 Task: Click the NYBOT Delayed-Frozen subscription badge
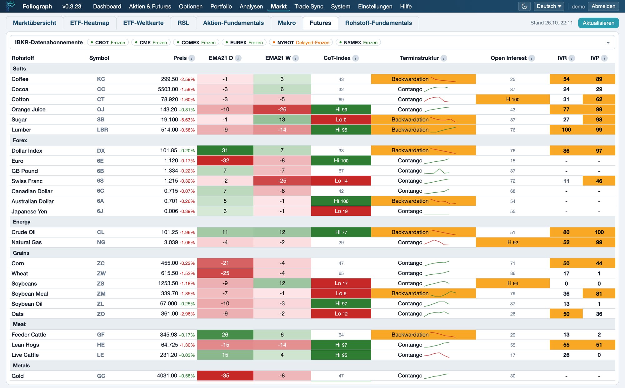(x=301, y=42)
